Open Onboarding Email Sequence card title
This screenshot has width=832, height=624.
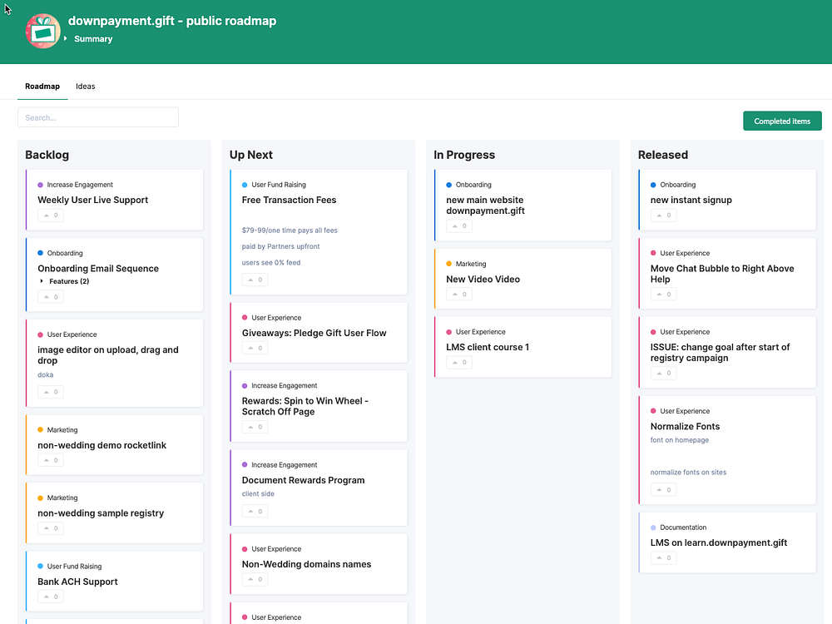point(98,269)
